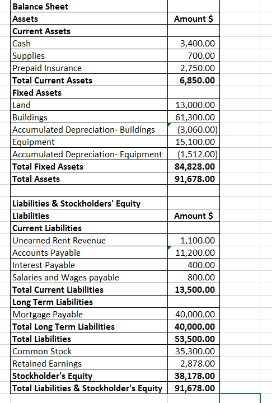
Task: Select the Total Assets label cell
Action: (89, 179)
